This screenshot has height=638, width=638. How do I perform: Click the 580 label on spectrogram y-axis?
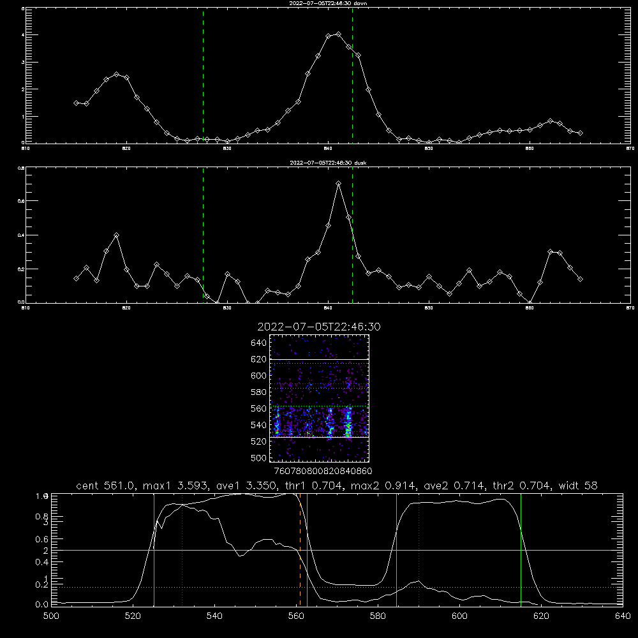coord(259,392)
